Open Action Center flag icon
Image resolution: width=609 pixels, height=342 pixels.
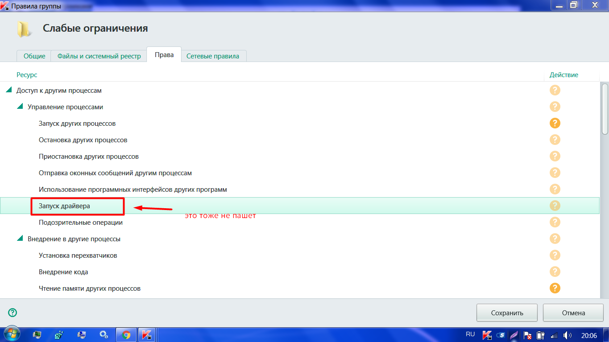pos(528,335)
